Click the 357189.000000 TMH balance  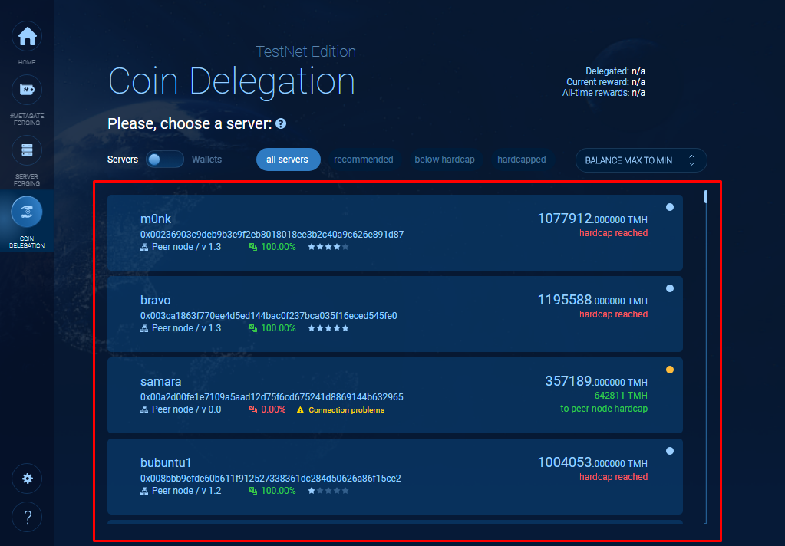(x=596, y=381)
